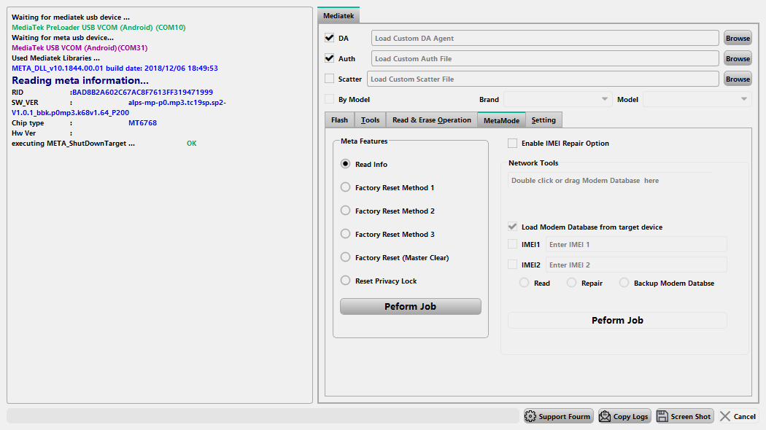The image size is (766, 430).
Task: Click MediaTek PreLoader USB VCOM log line
Action: coord(98,28)
